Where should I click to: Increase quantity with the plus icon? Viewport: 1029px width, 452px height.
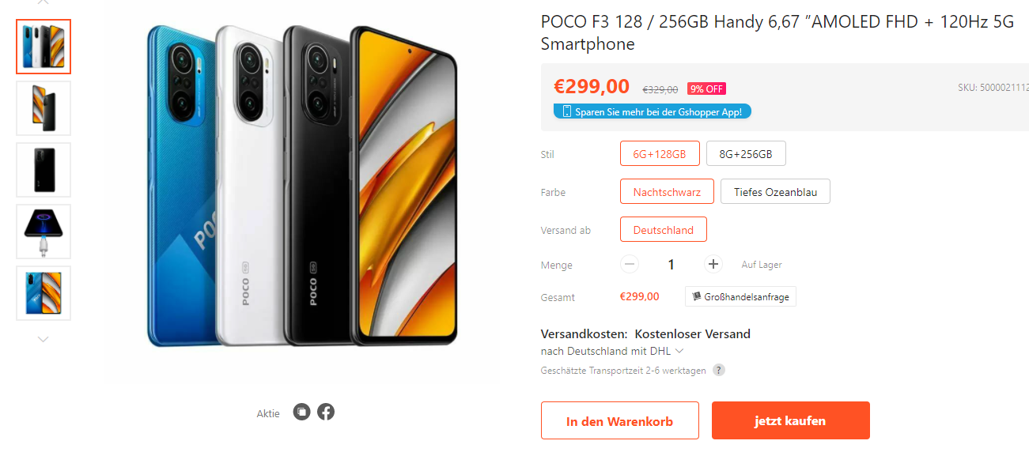pyautogui.click(x=713, y=264)
